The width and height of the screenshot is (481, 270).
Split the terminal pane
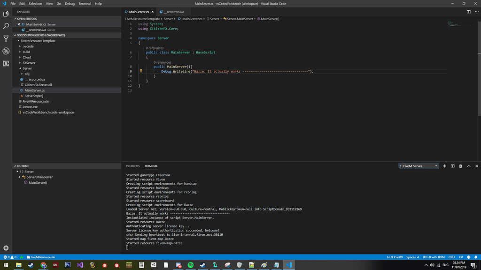point(452,166)
